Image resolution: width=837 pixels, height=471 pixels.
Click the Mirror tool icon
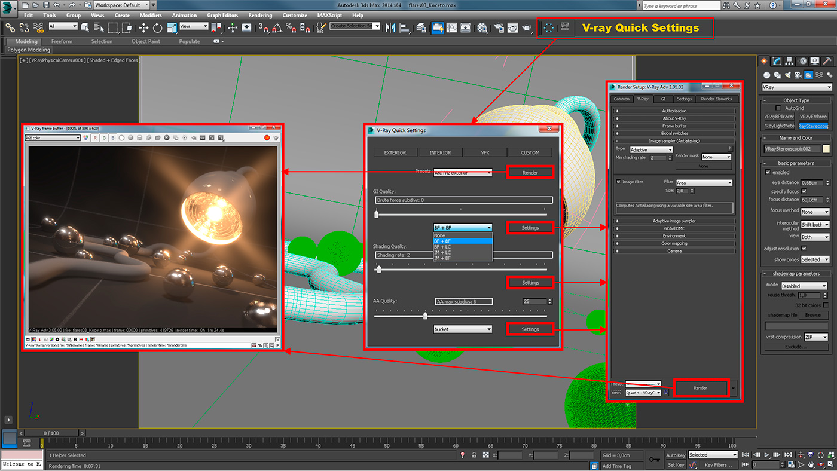click(390, 27)
